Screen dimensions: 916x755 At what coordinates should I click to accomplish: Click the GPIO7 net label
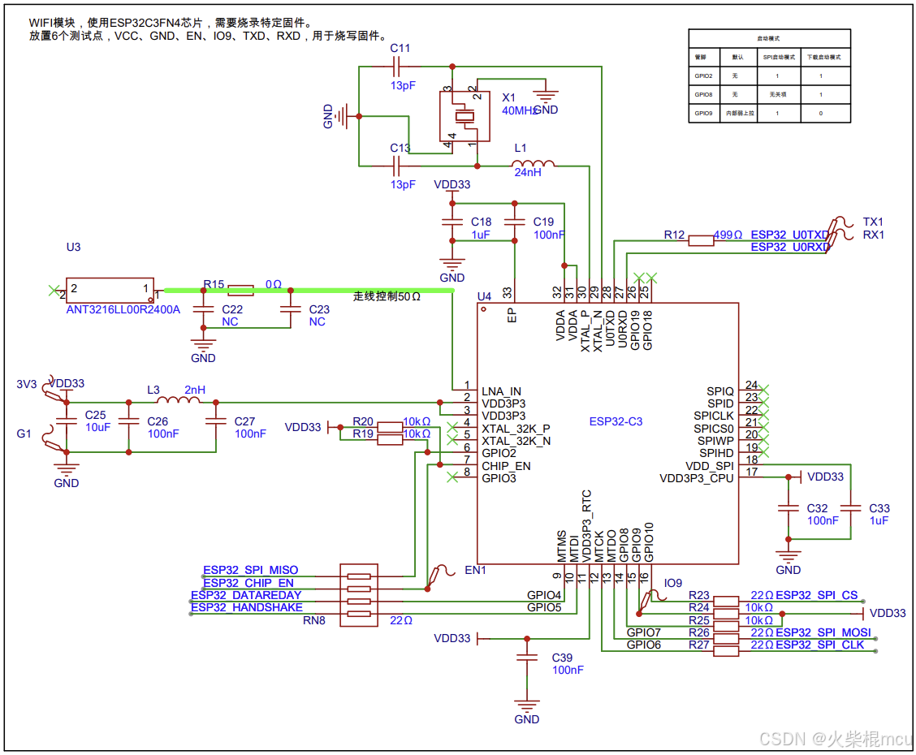[644, 632]
